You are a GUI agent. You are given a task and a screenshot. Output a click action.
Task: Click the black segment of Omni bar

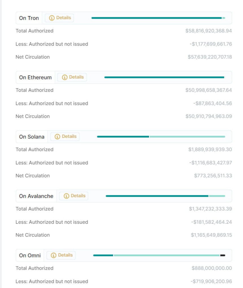point(223,255)
